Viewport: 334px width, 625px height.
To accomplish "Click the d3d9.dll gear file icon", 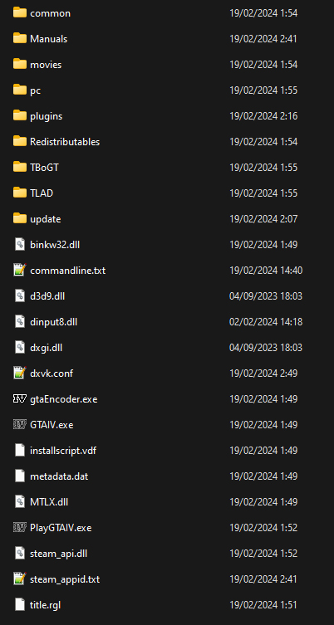I will pyautogui.click(x=20, y=295).
